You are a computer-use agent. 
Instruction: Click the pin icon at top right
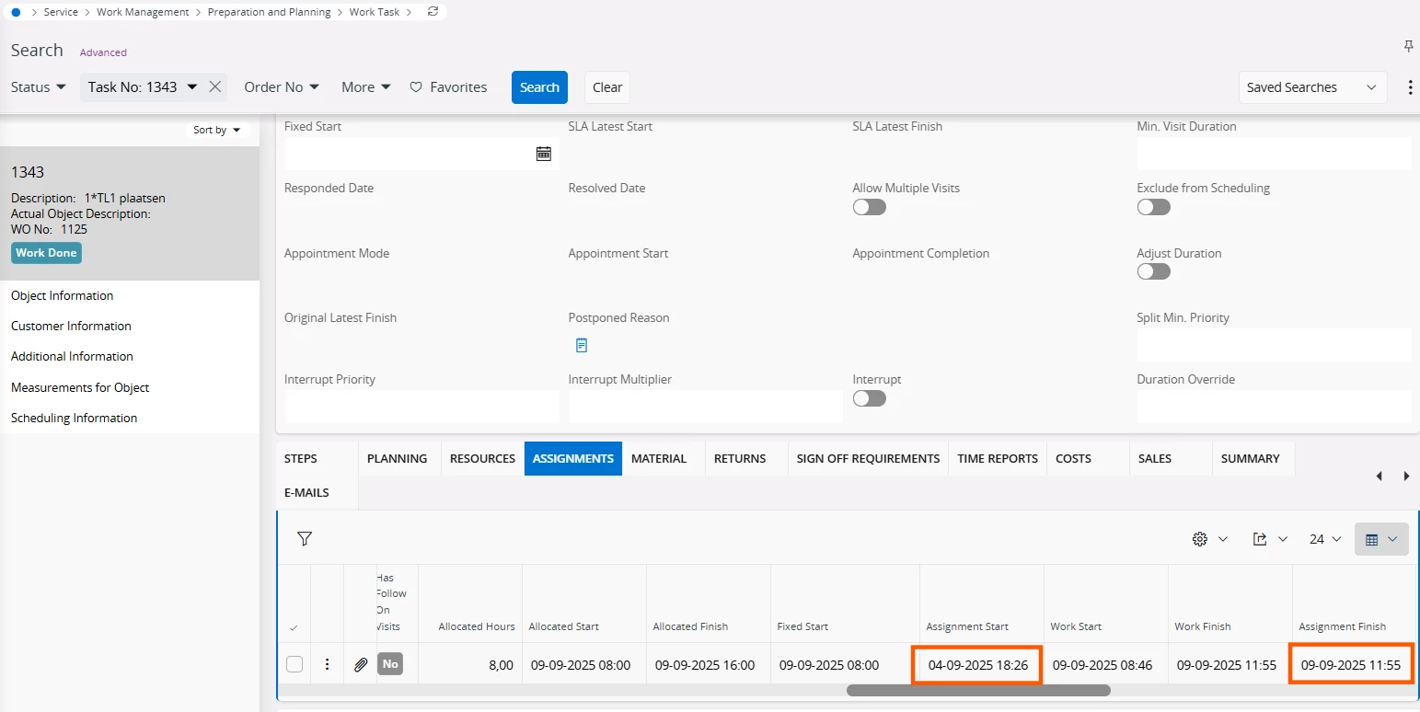[1408, 46]
